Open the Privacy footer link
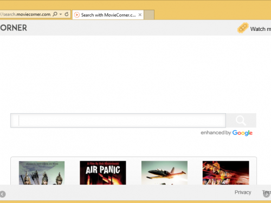The height and width of the screenshot is (203, 271). pos(243,192)
